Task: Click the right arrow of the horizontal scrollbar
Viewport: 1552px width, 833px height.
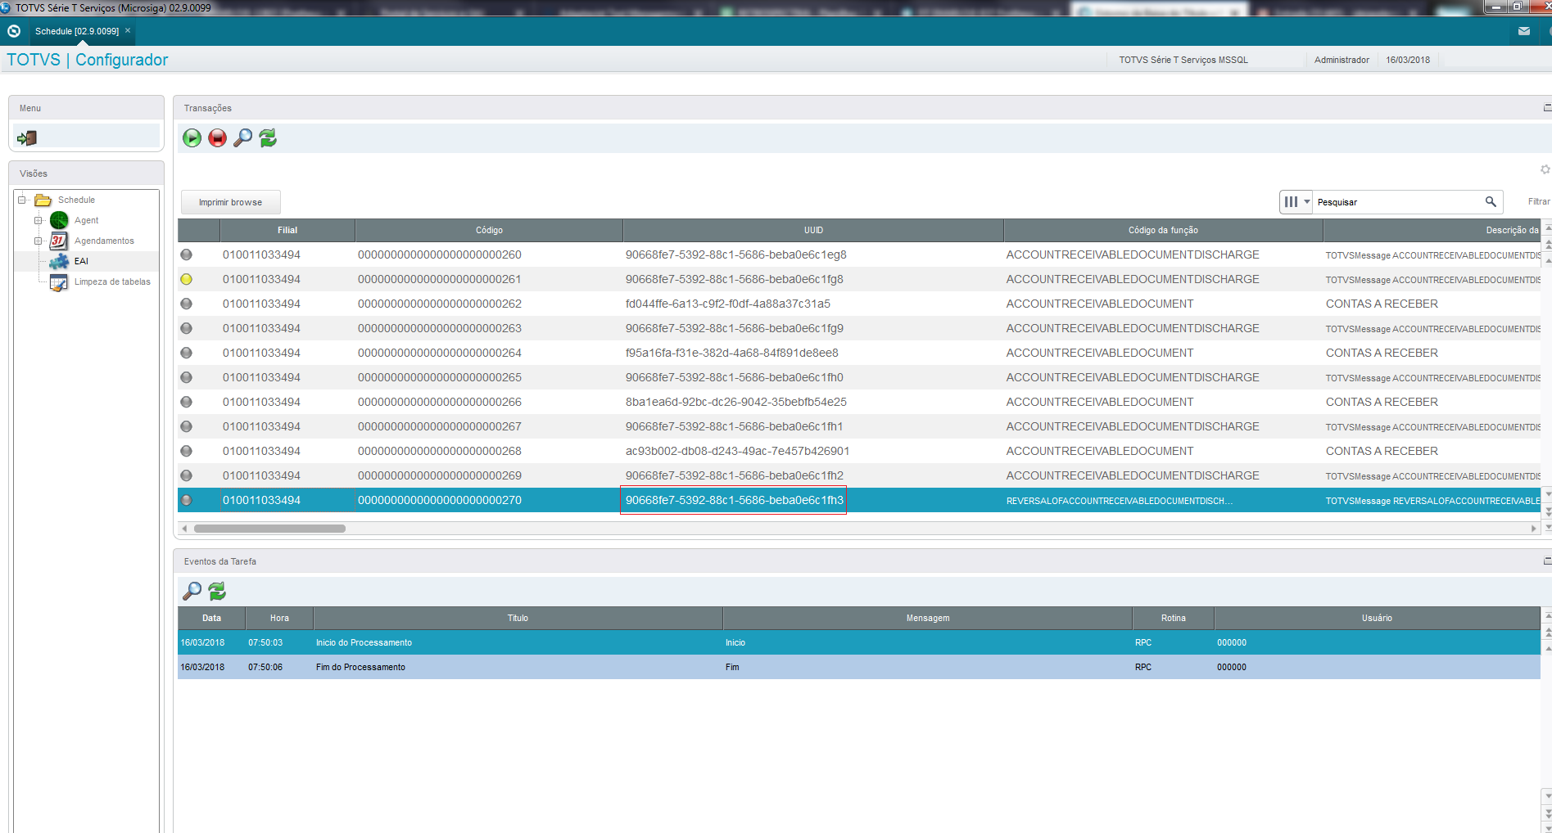Action: (x=1534, y=529)
